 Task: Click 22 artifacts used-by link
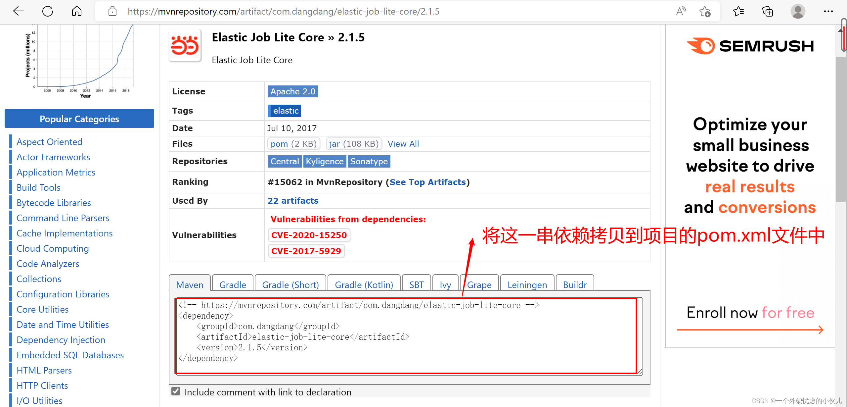[293, 201]
